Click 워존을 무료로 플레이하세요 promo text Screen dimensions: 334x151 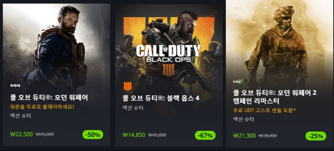(x=42, y=107)
